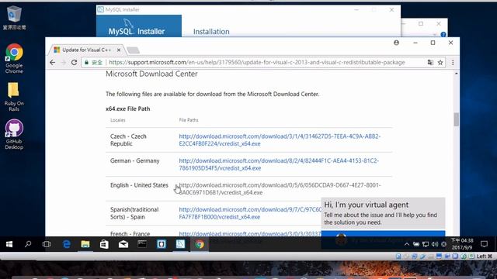497x279 pixels.
Task: Click the Chrome user profile icon
Action: click(x=396, y=43)
